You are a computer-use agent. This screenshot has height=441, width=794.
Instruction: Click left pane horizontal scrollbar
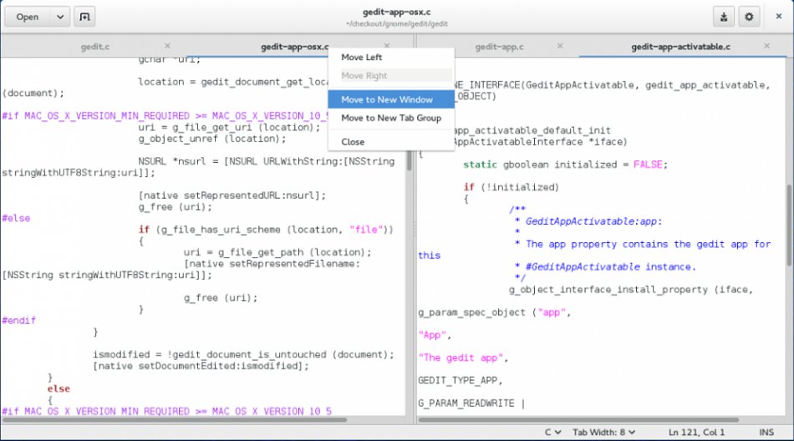click(x=176, y=420)
